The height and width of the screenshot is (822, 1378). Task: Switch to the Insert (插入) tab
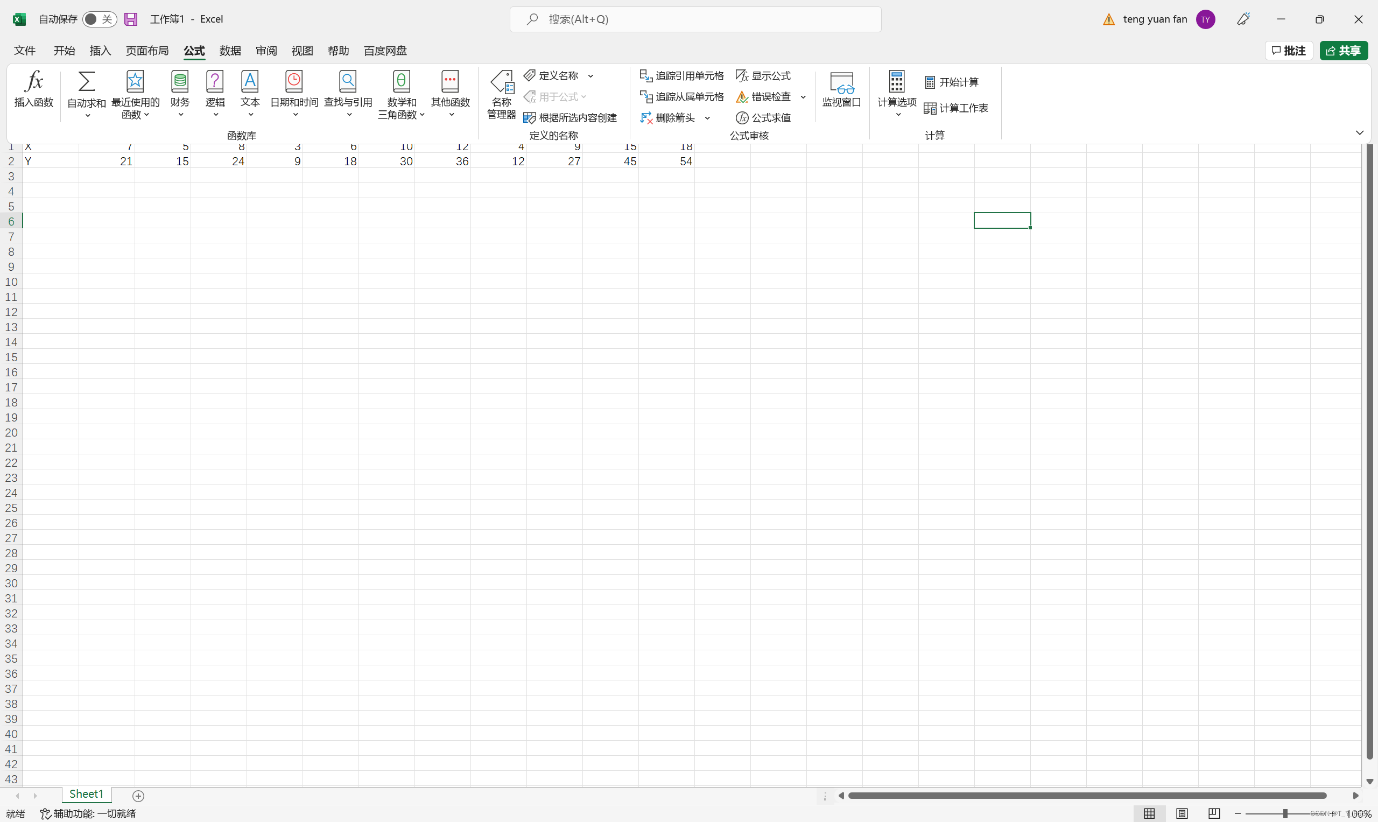pyautogui.click(x=100, y=51)
